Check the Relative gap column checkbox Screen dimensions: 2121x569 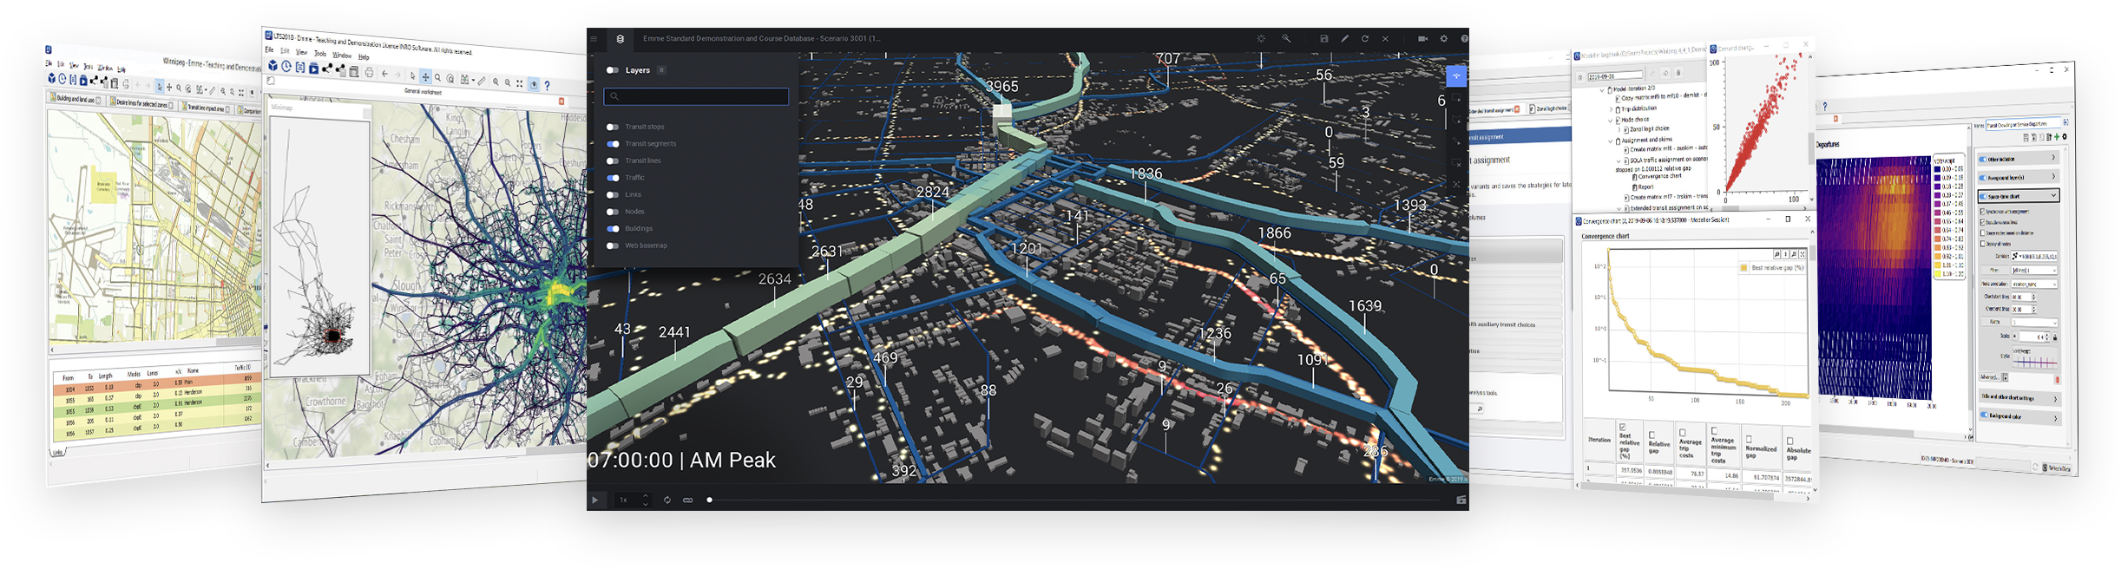(x=1651, y=435)
